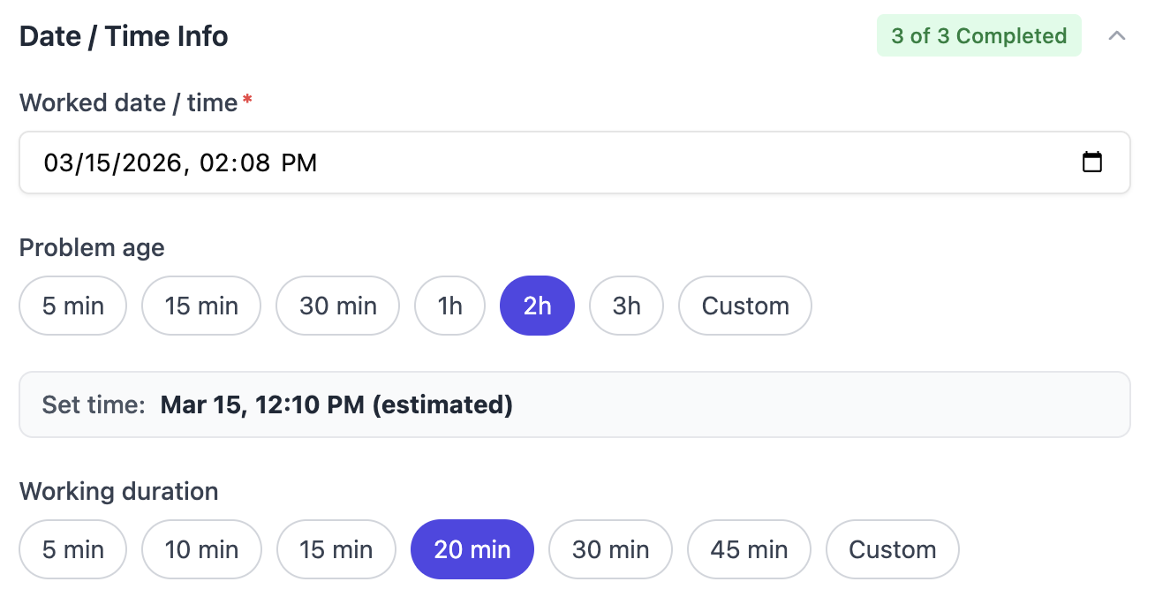Select 45 min working duration
The height and width of the screenshot is (597, 1155).
[749, 549]
